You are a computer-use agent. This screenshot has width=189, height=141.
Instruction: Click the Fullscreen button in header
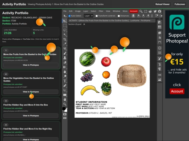(x=180, y=4)
